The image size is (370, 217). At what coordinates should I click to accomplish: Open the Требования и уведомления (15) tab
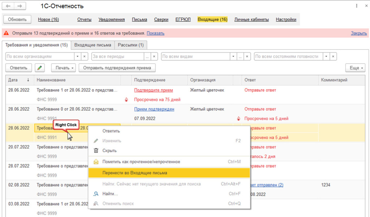(36, 45)
